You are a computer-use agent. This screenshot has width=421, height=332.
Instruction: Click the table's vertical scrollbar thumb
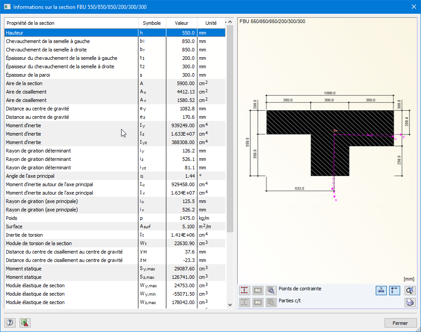(x=229, y=129)
